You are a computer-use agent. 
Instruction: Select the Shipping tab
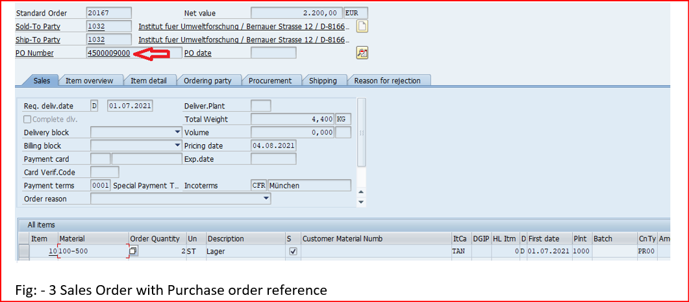click(323, 81)
